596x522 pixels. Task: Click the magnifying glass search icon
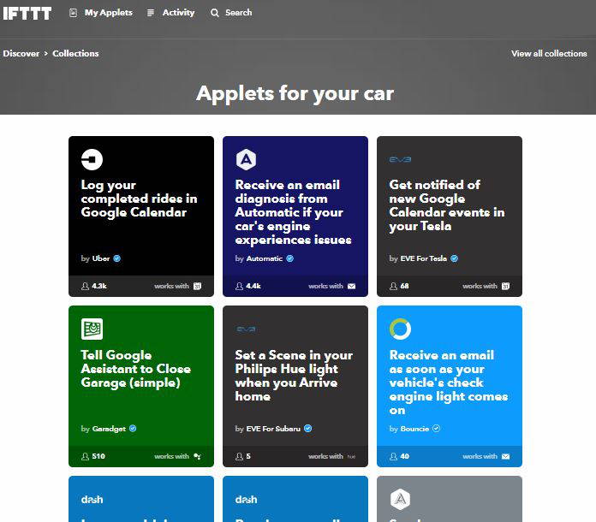tap(215, 13)
